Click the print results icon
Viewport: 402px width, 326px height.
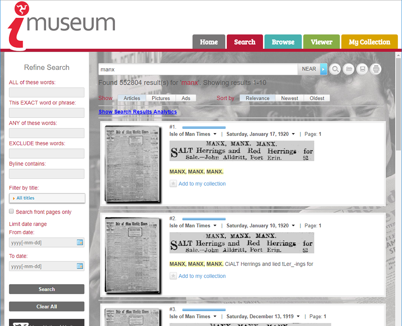tap(376, 69)
